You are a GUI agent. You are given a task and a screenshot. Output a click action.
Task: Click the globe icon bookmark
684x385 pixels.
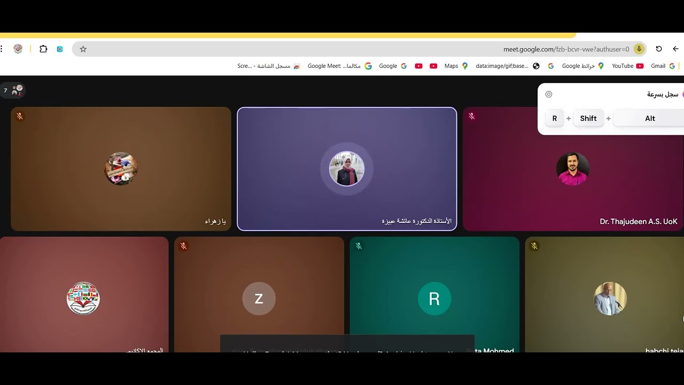pos(536,66)
